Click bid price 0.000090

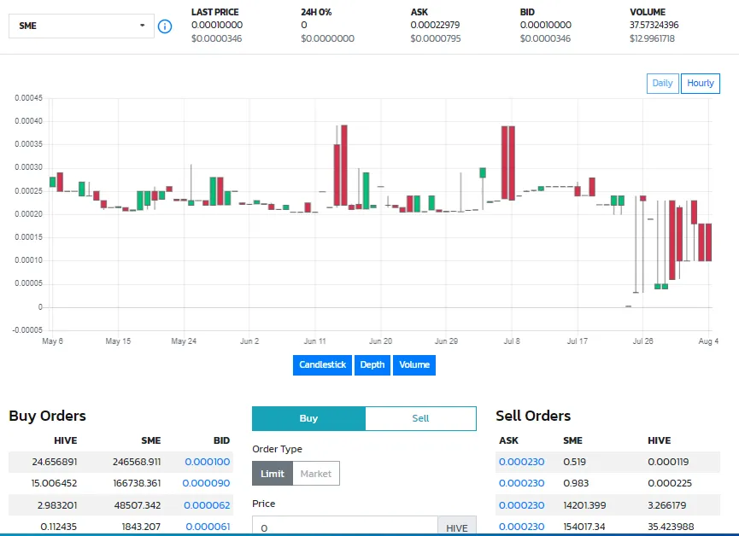pos(206,483)
